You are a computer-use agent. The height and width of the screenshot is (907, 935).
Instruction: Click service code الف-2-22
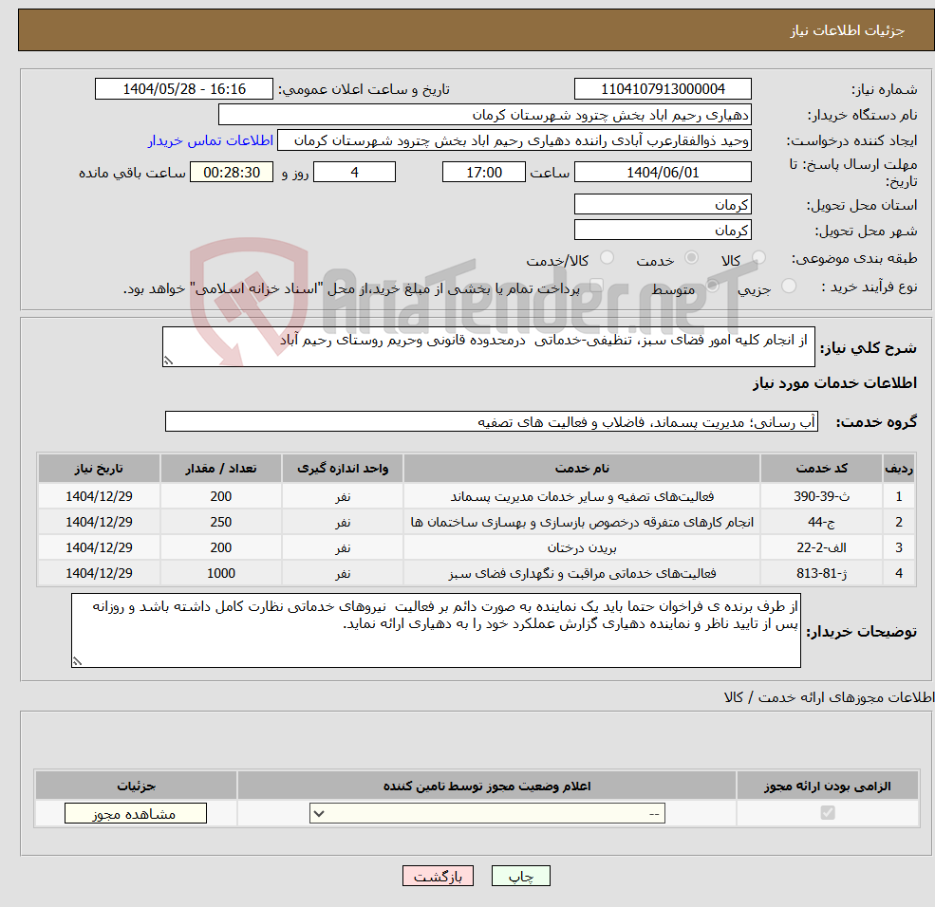tap(821, 547)
